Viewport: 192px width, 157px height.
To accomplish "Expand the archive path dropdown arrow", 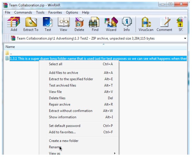I will (x=185, y=38).
